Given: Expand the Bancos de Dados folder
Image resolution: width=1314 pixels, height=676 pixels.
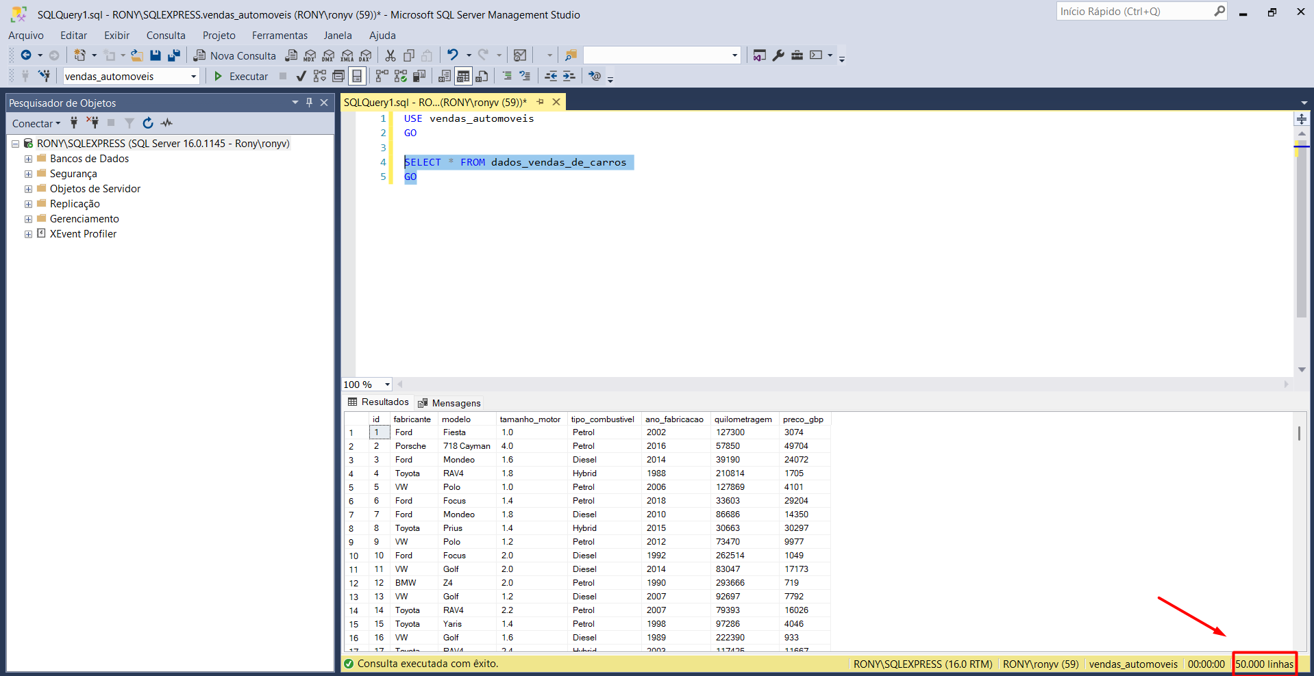Looking at the screenshot, I should click(x=29, y=159).
